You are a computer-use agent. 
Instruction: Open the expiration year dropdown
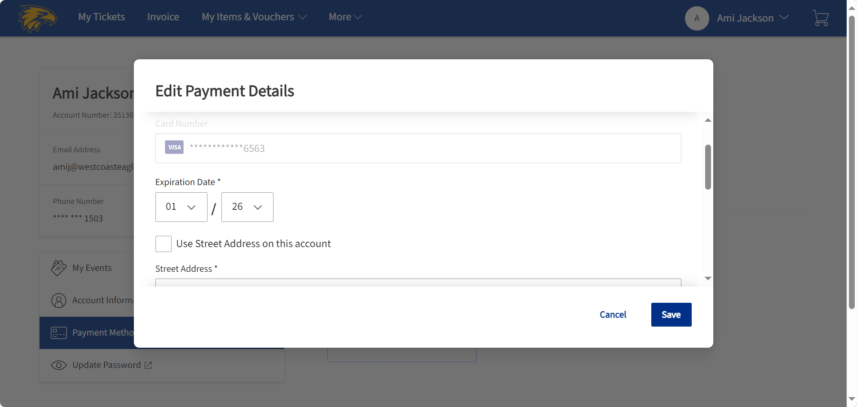tap(247, 207)
